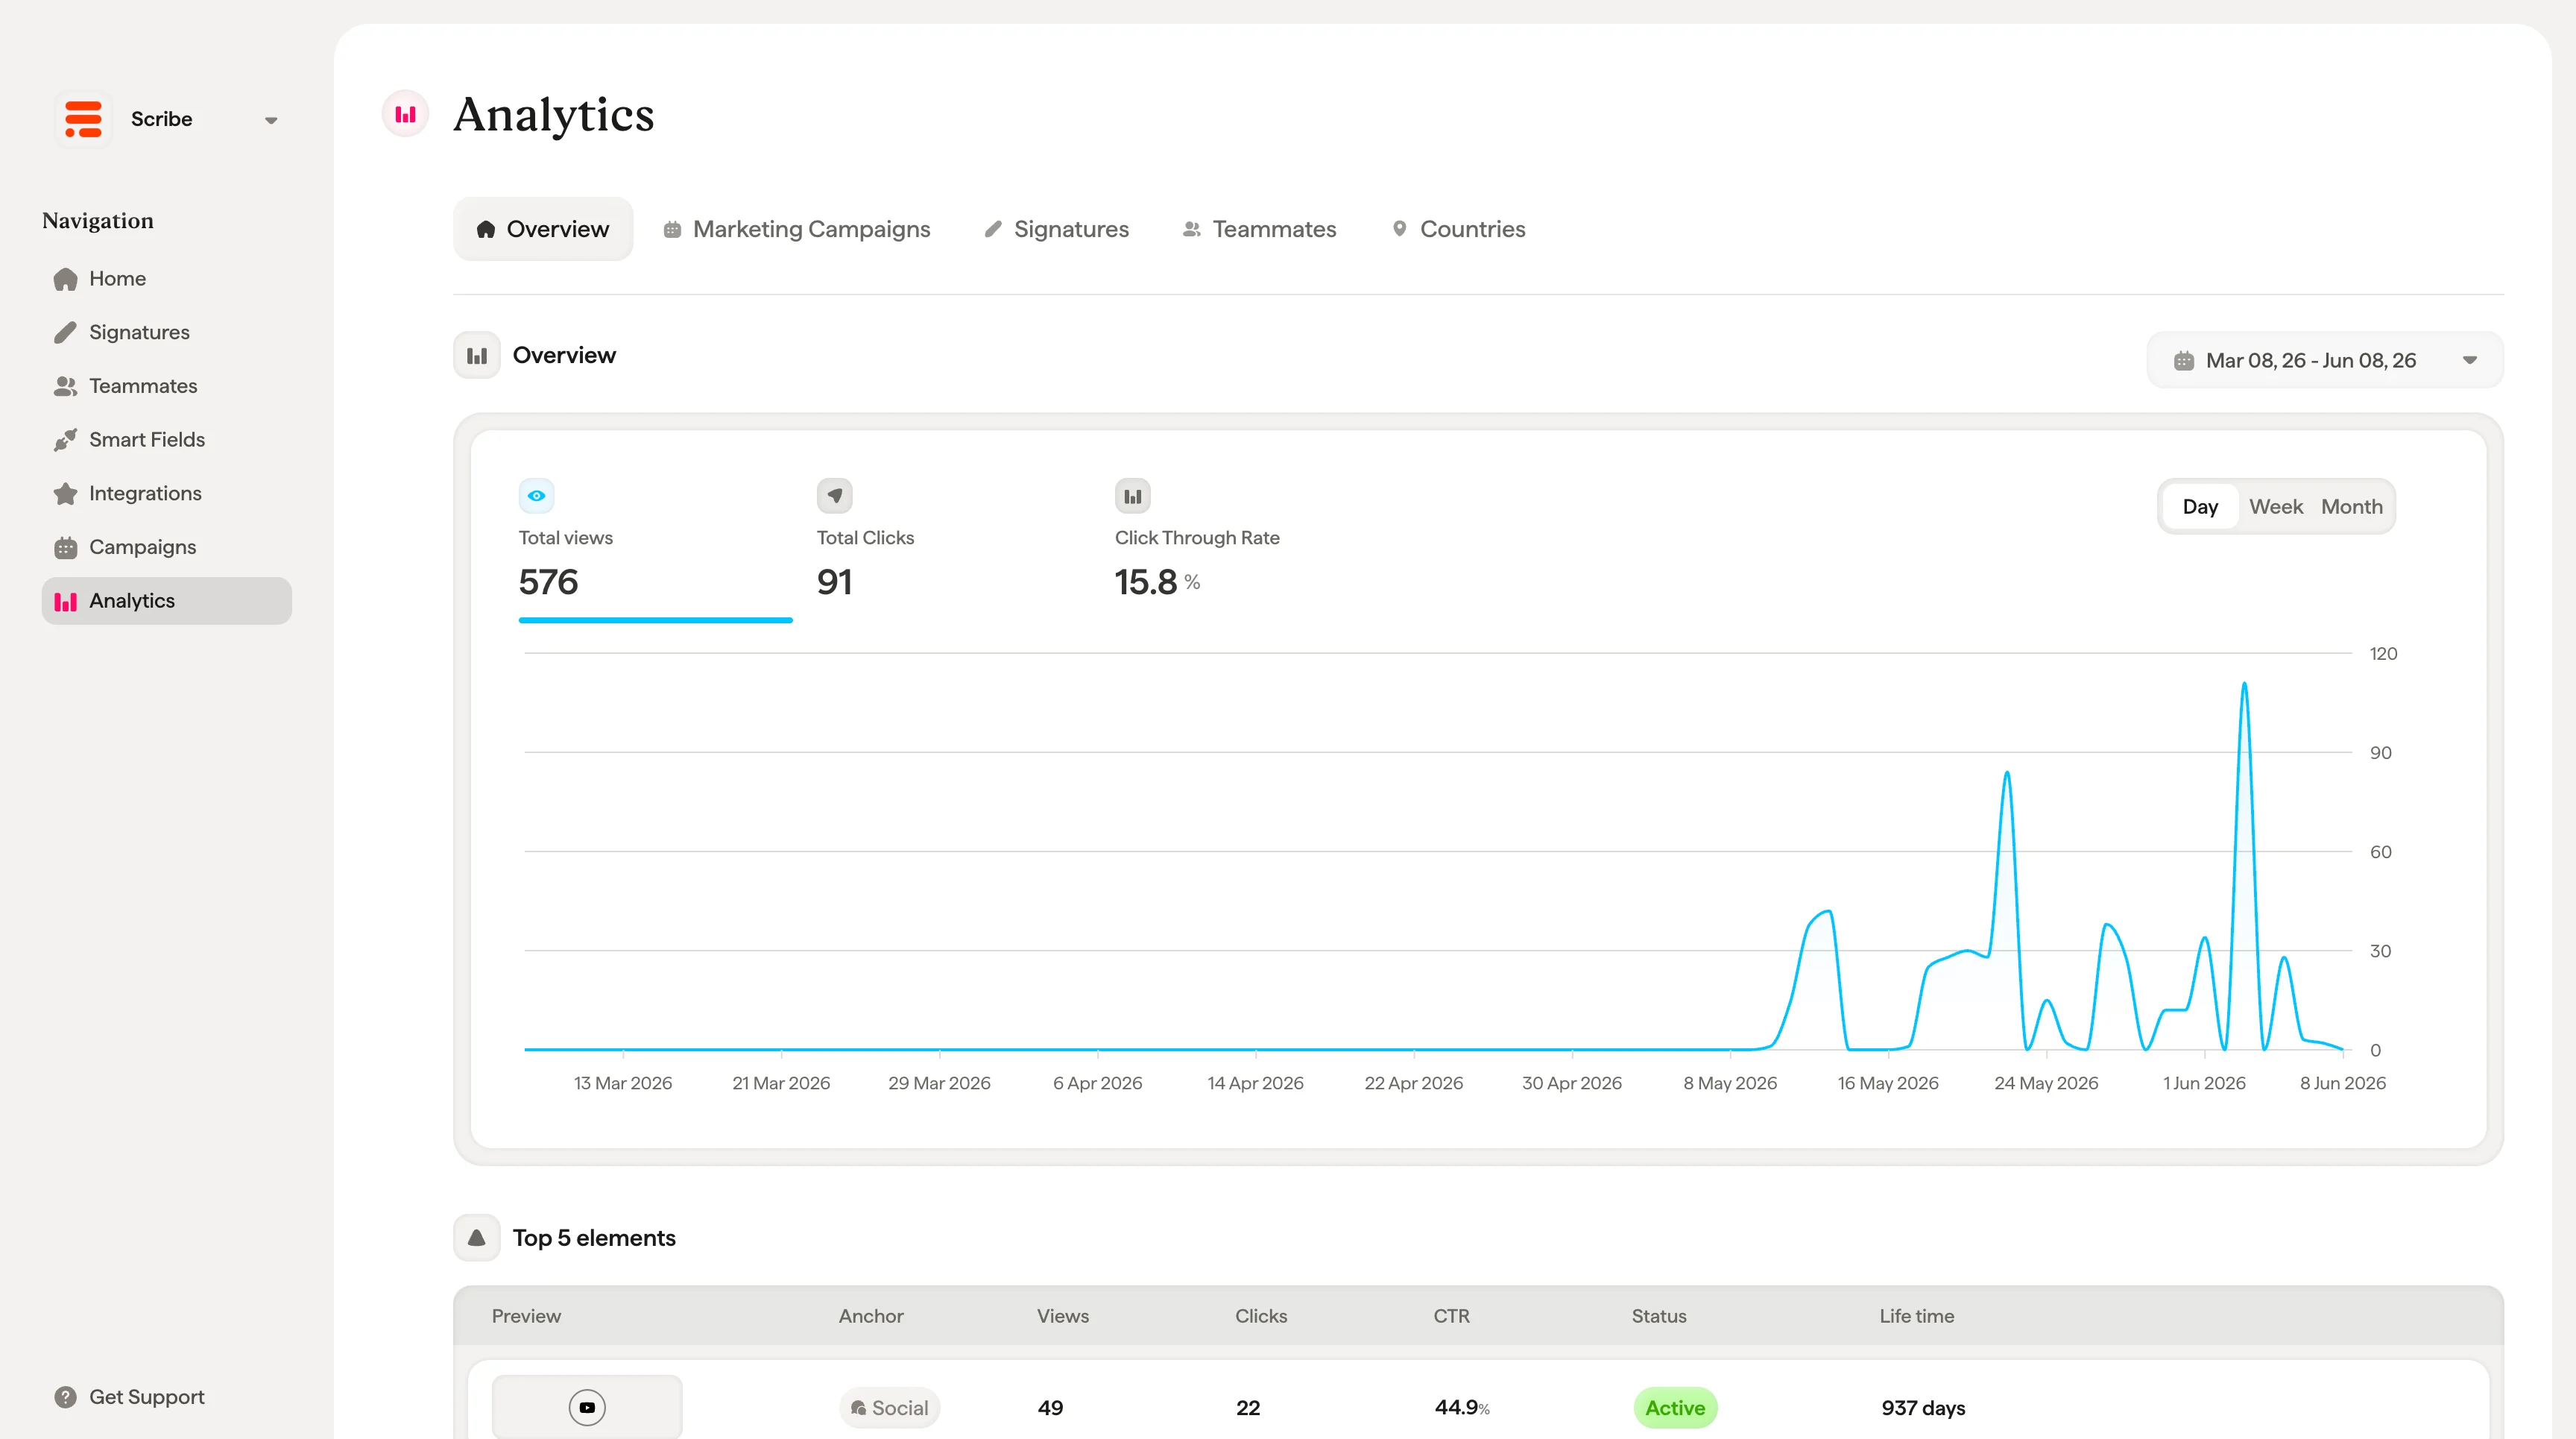Go to Signatures in the navigation
Image resolution: width=2576 pixels, height=1439 pixels.
pyautogui.click(x=167, y=332)
